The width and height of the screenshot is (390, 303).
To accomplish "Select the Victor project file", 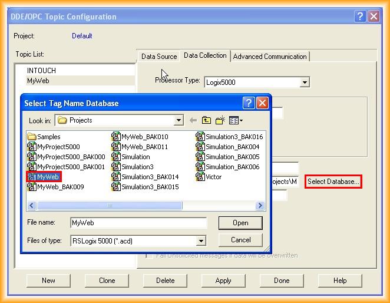I will point(213,177).
